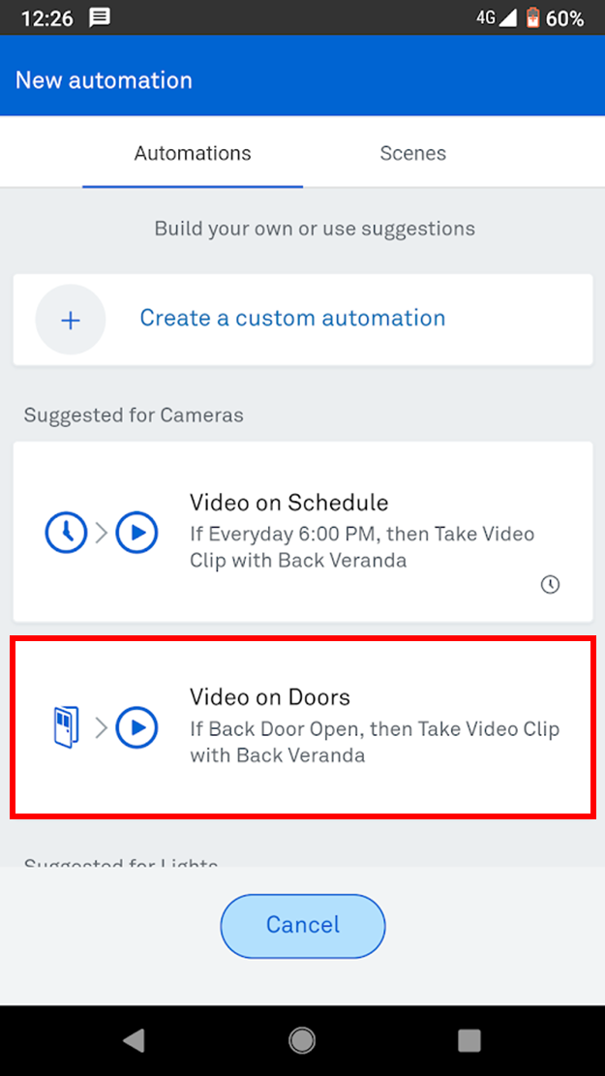Switch to the Scenes tab
The height and width of the screenshot is (1076, 605).
coord(413,153)
